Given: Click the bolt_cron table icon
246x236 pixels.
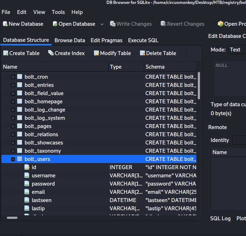Looking at the screenshot, I should click(20, 77).
